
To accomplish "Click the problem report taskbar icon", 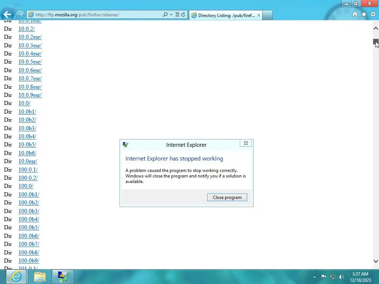I will coord(63,277).
